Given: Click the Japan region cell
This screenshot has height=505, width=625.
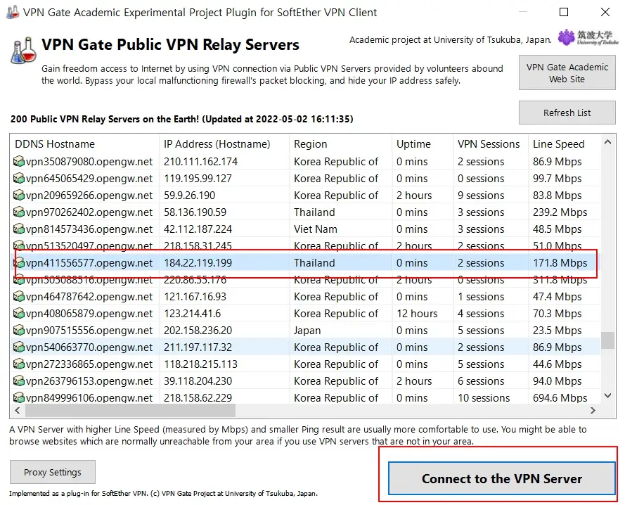Looking at the screenshot, I should click(x=307, y=331).
